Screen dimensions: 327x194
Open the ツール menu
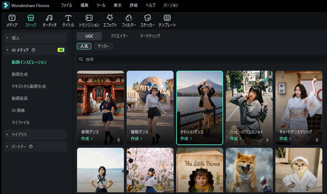[101, 5]
